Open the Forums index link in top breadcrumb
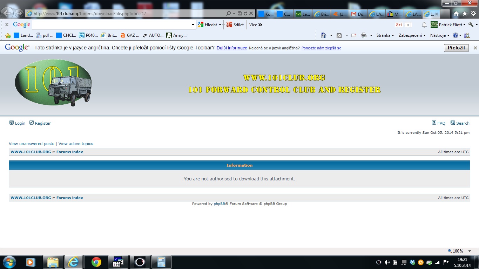This screenshot has height=269, width=479. (69, 152)
